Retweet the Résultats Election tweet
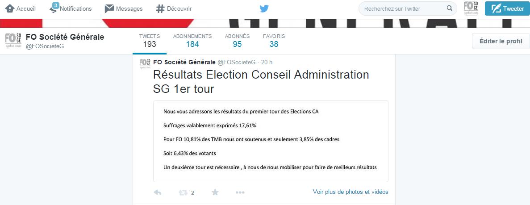 click(183, 192)
